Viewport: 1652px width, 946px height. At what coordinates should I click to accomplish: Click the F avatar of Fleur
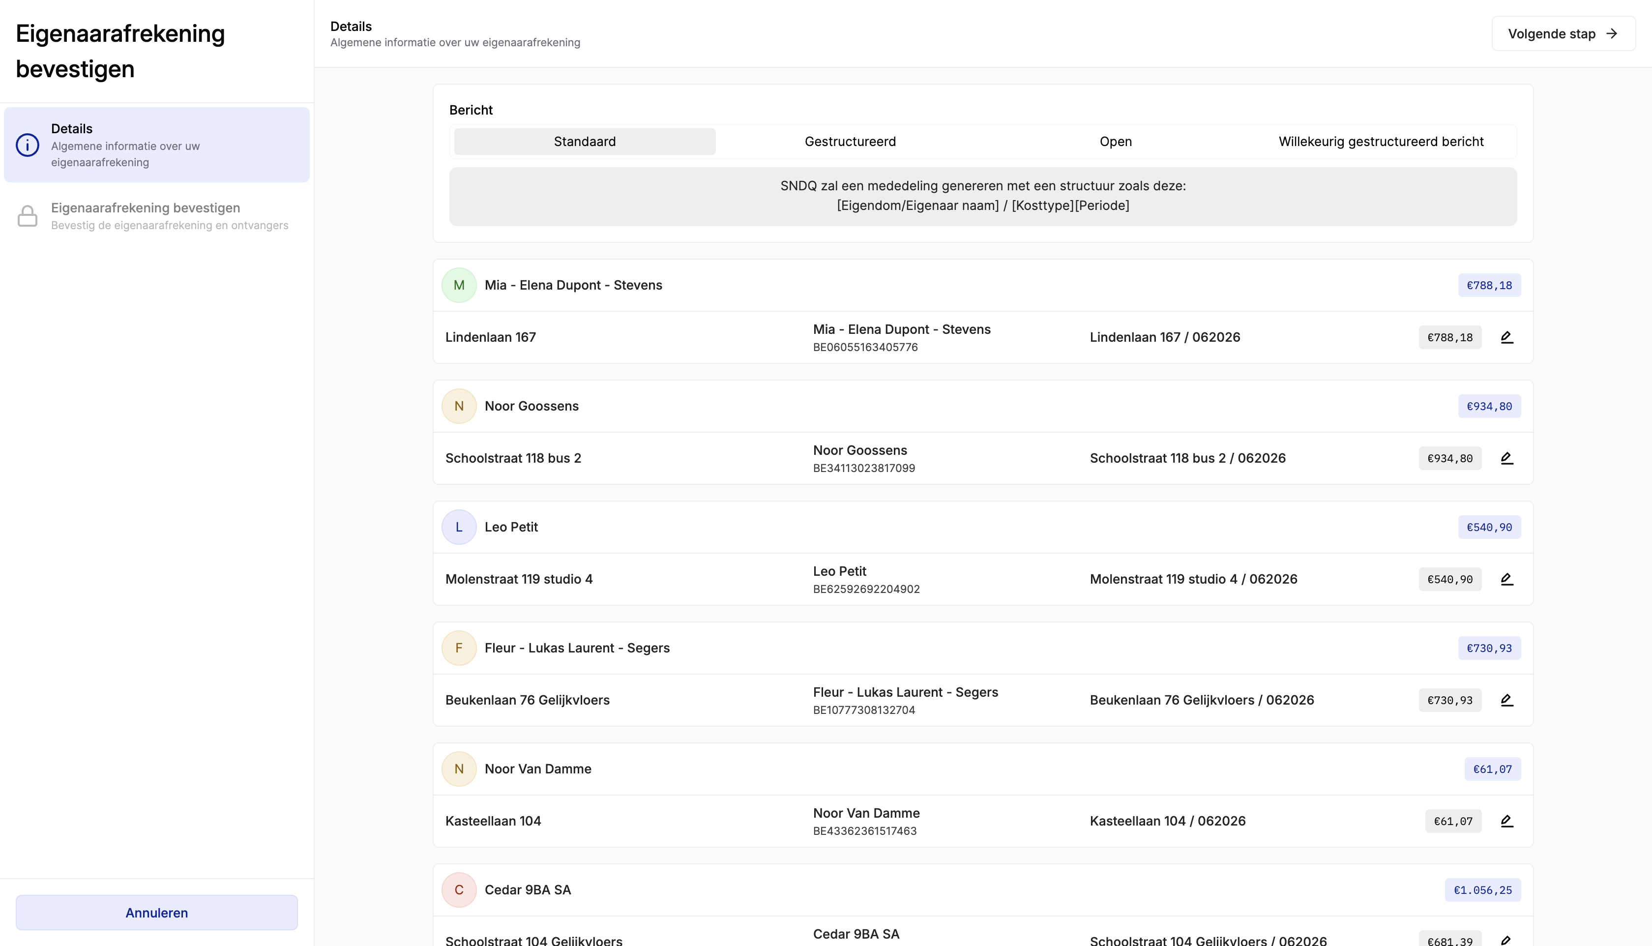tap(459, 648)
